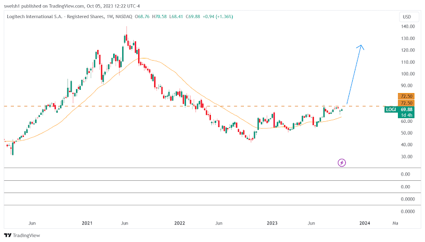Click the TradingView logo at bottom left
Image resolution: width=425 pixels, height=242 pixels.
click(x=22, y=235)
